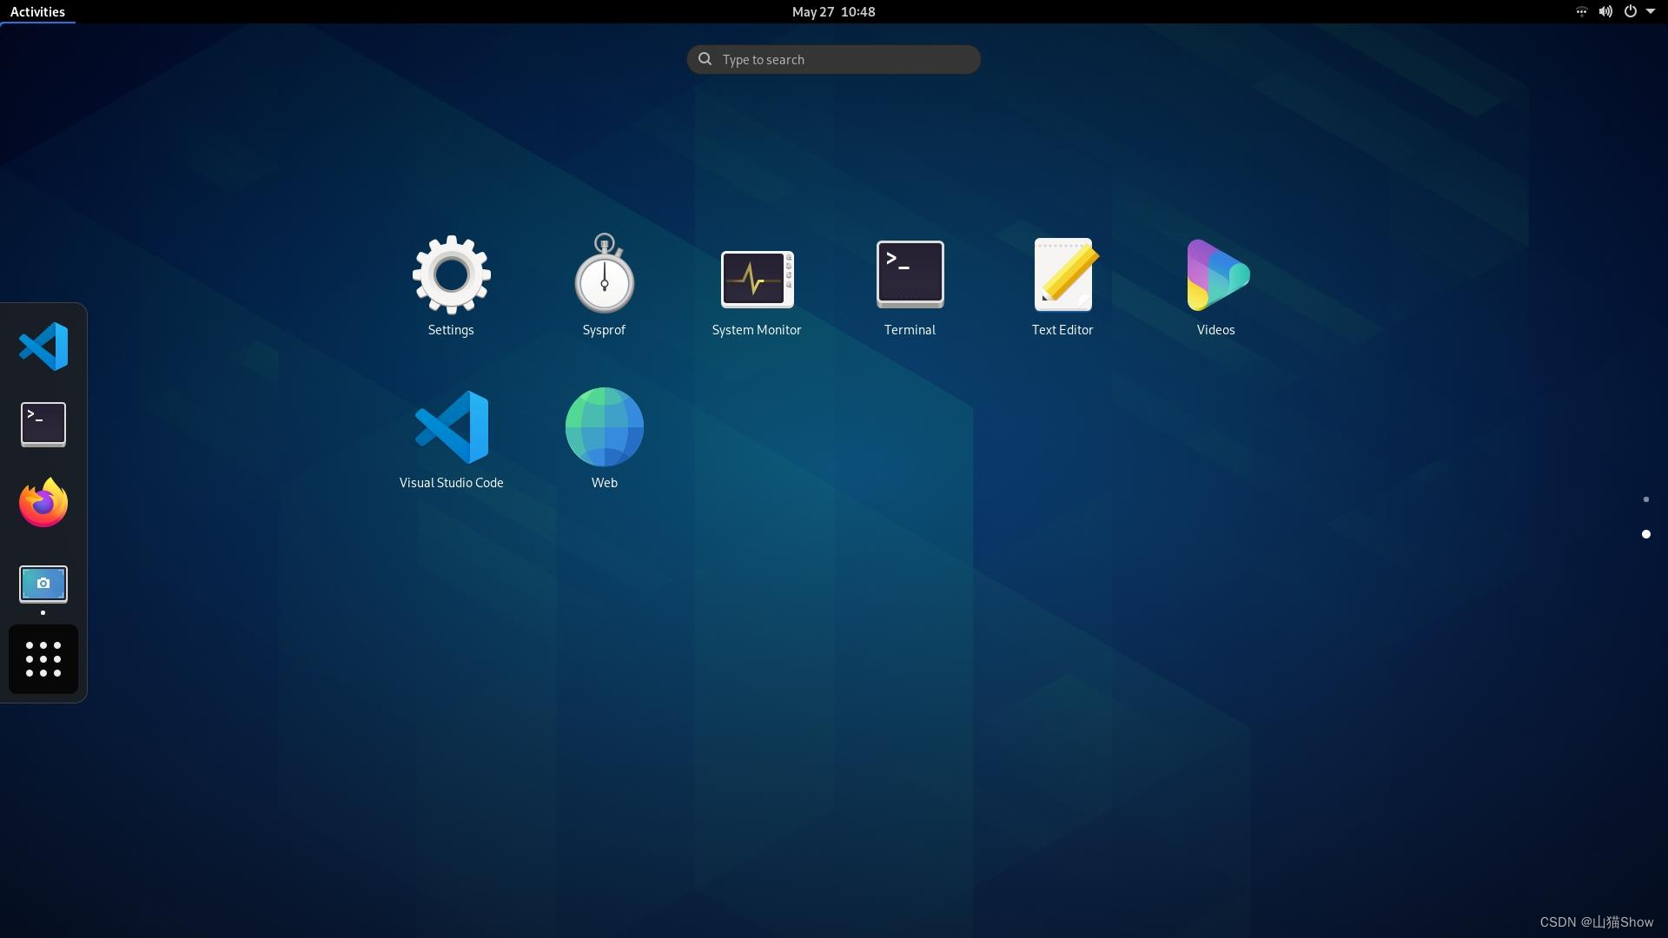Open VS Code from the dock
The width and height of the screenshot is (1668, 938).
[x=43, y=346]
